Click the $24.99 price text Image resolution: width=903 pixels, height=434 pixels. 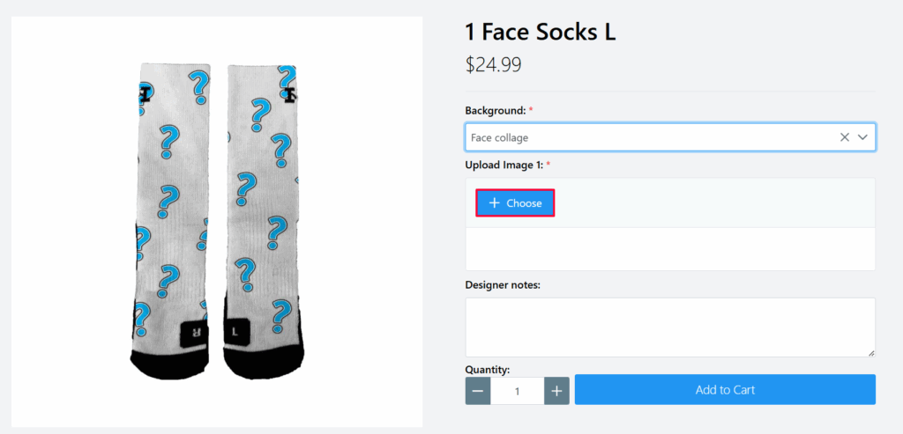[x=494, y=65]
